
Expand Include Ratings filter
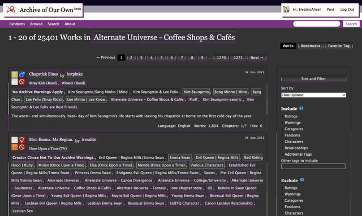[x=291, y=116]
